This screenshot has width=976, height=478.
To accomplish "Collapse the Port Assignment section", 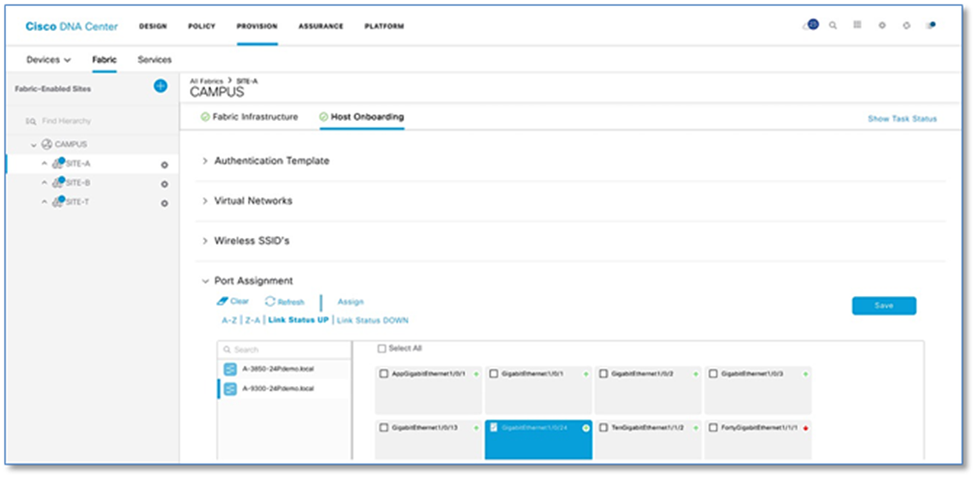I will (x=205, y=282).
